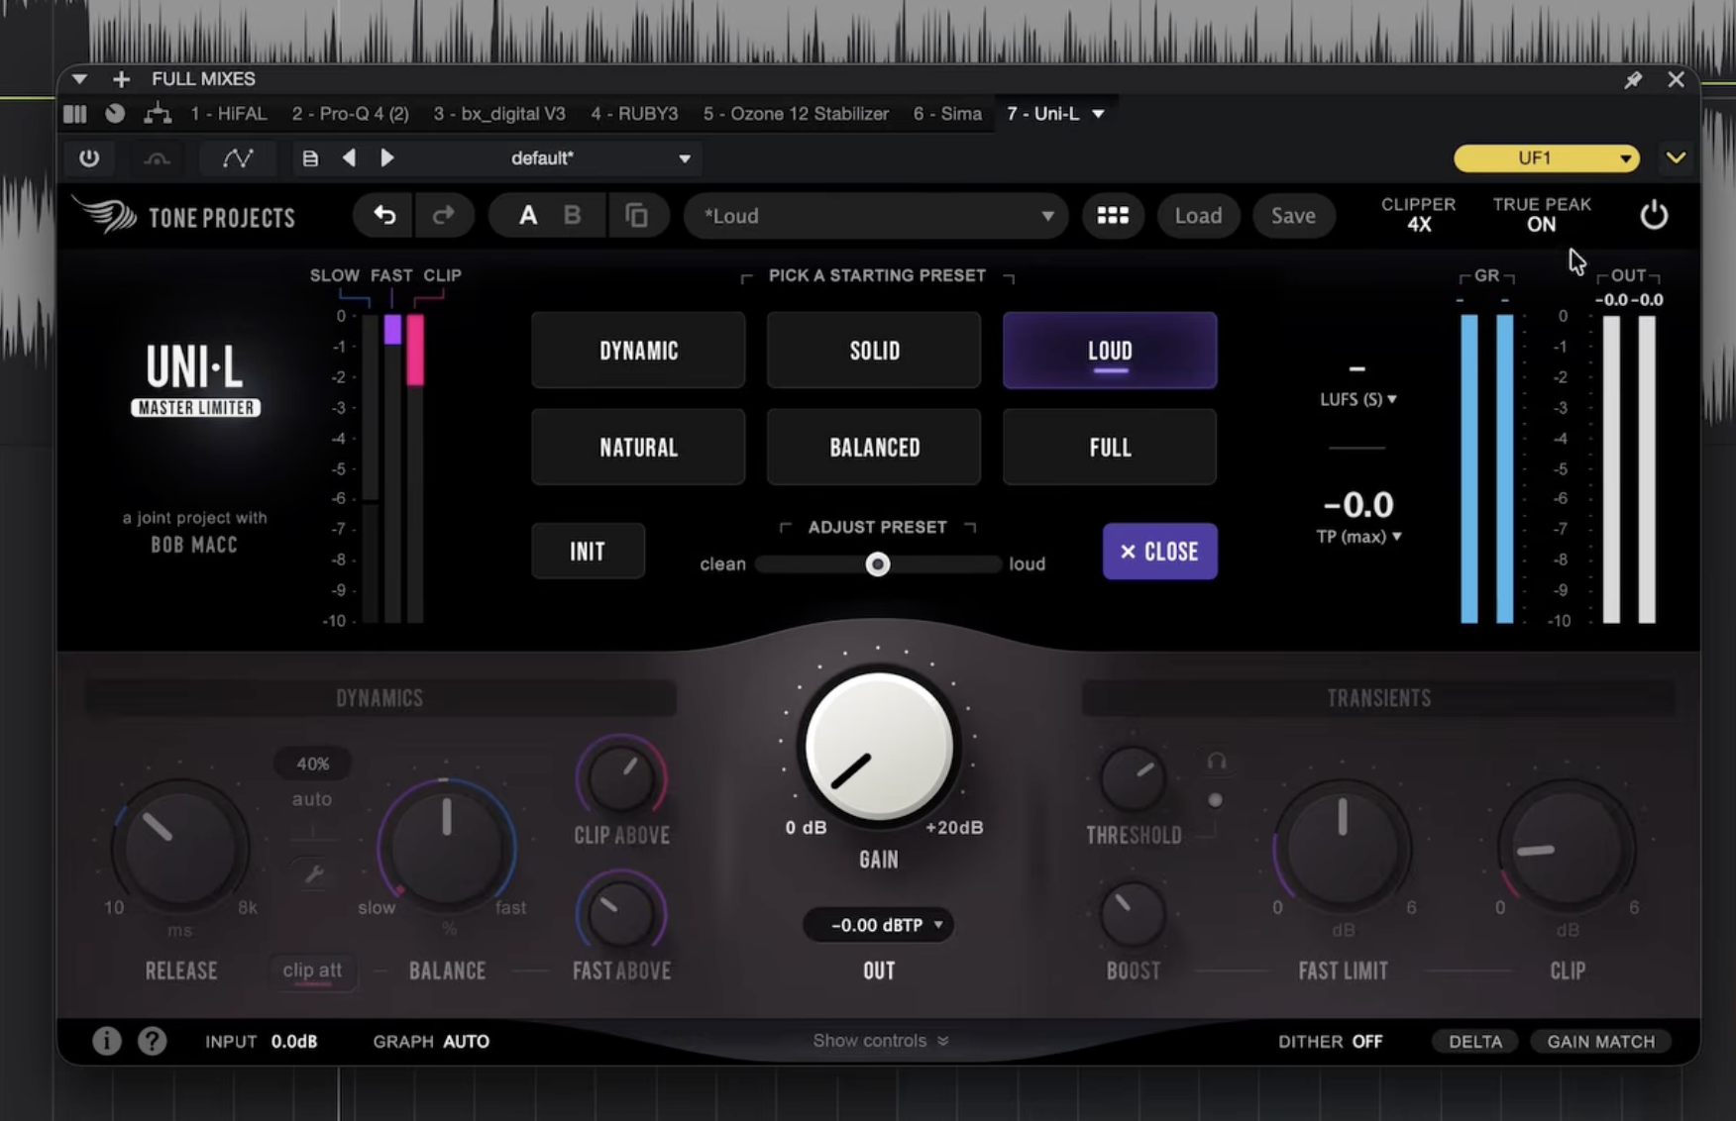Open the help question mark icon
The width and height of the screenshot is (1736, 1121).
(153, 1041)
